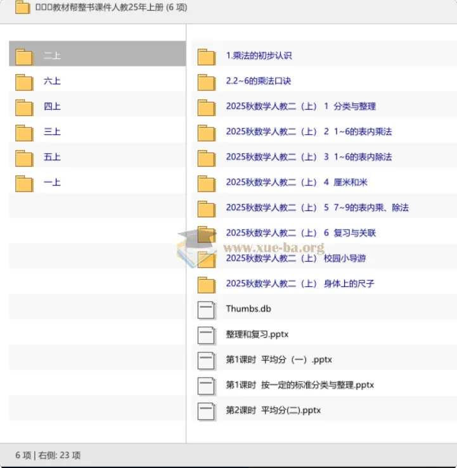Click folder icon of 身体上的尺子
The image size is (457, 468).
click(x=207, y=285)
